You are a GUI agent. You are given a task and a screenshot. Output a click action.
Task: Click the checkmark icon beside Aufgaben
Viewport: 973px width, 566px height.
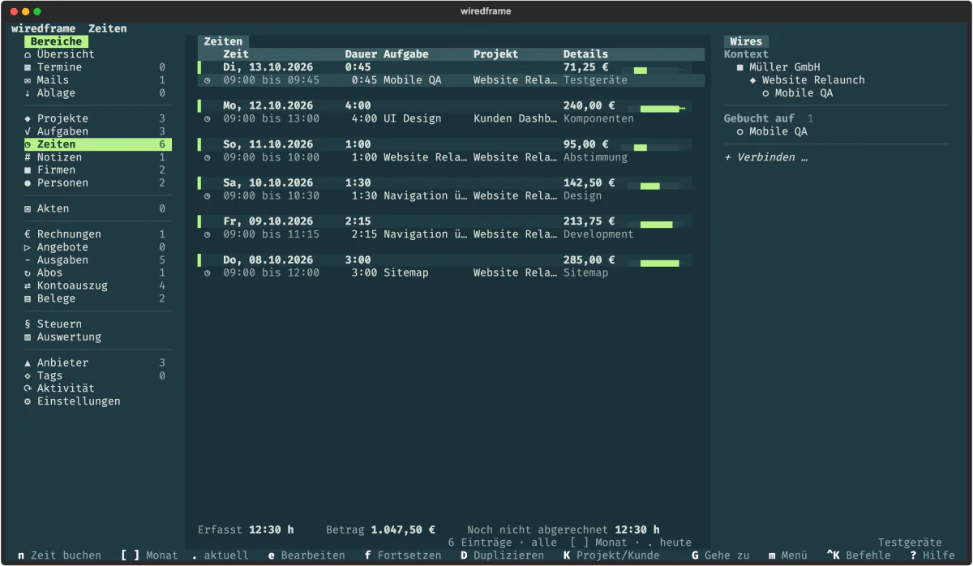click(28, 131)
